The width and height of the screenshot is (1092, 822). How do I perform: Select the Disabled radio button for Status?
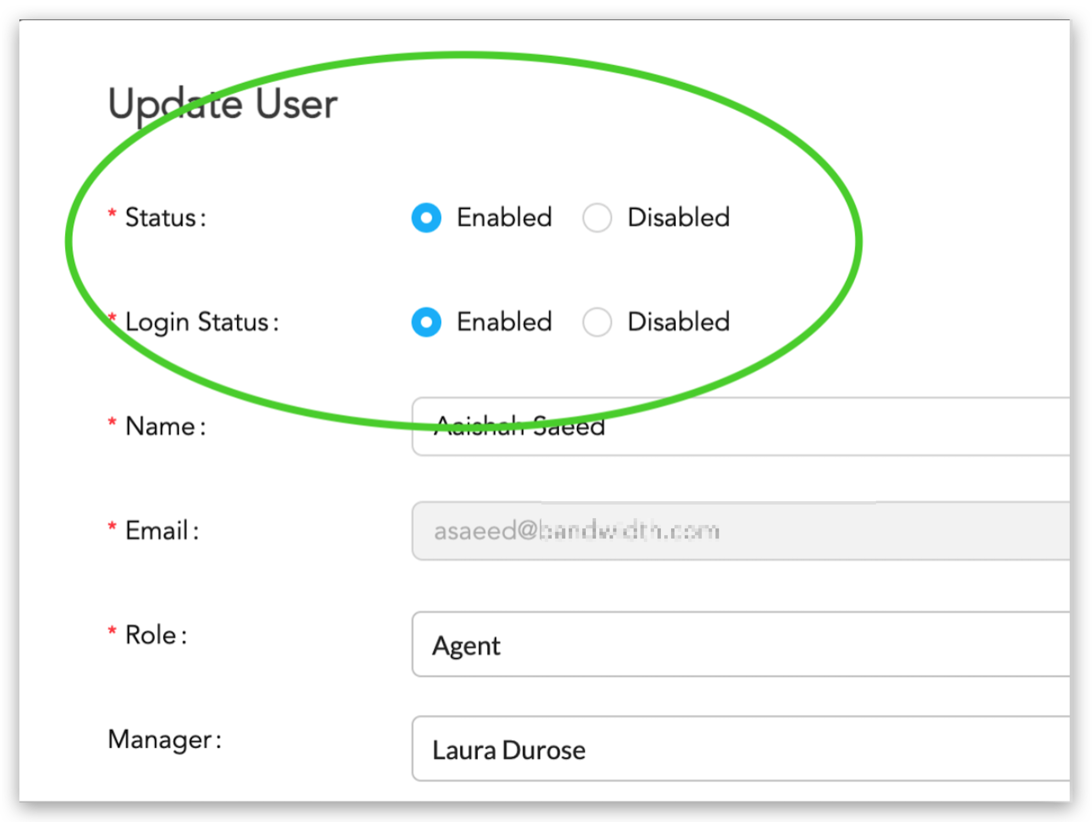click(x=597, y=218)
